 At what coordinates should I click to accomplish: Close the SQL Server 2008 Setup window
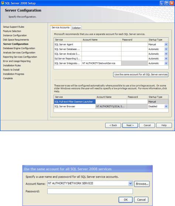[172, 3]
